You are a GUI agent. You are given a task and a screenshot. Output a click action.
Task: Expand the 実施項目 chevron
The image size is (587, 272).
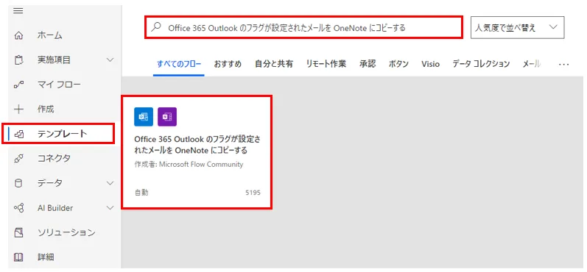coord(110,60)
